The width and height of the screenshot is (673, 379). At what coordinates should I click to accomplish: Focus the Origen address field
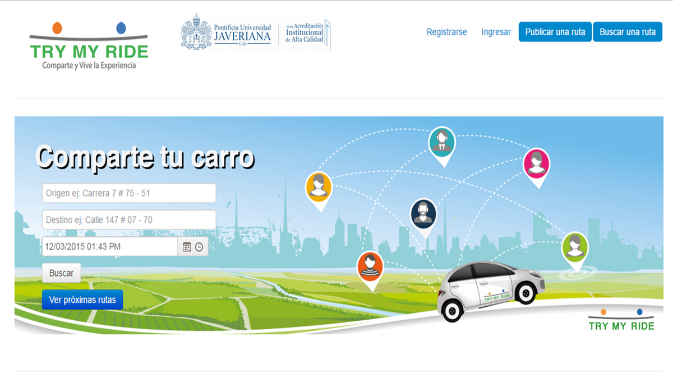click(129, 193)
